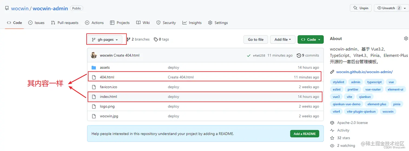This screenshot has width=409, height=151.
Task: Click the Unpin button
Action: [361, 8]
